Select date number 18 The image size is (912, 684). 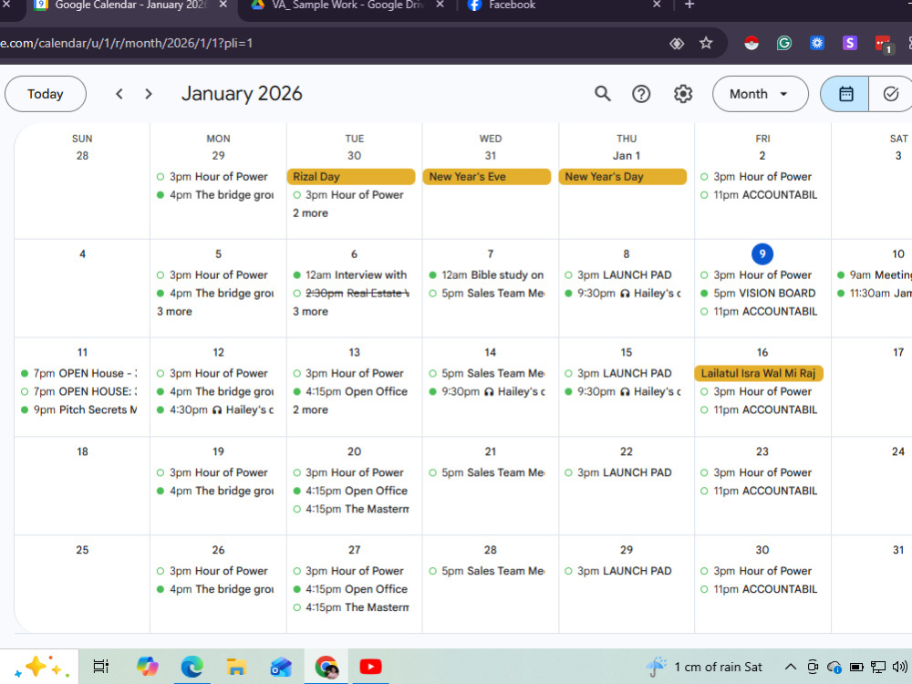tap(82, 452)
